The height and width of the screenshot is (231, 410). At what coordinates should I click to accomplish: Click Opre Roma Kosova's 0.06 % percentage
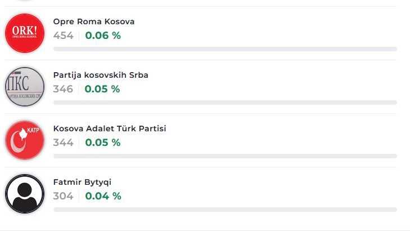[103, 35]
